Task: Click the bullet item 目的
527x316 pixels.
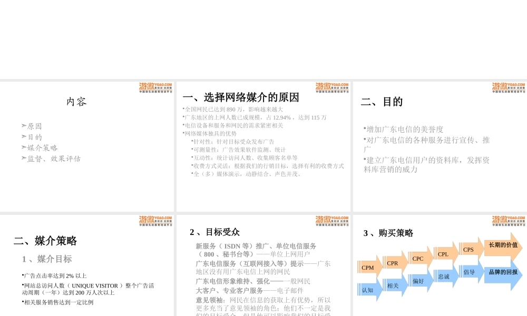Action: pyautogui.click(x=32, y=137)
